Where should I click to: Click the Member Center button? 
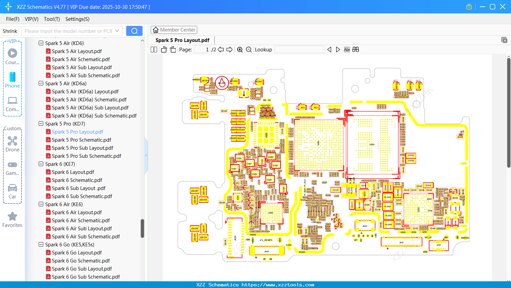click(x=174, y=30)
